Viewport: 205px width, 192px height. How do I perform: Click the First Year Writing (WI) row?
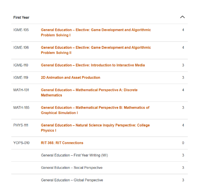coord(100,155)
